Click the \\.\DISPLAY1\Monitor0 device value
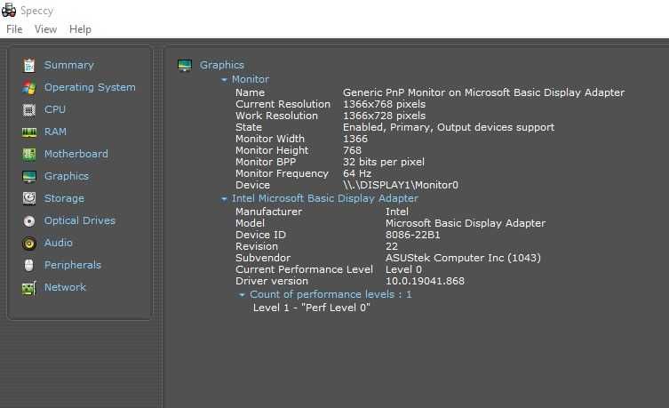 click(x=401, y=185)
